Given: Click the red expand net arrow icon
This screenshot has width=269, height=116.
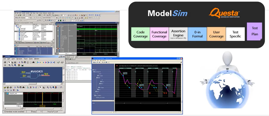Looking at the screenshot, I should tap(46, 62).
